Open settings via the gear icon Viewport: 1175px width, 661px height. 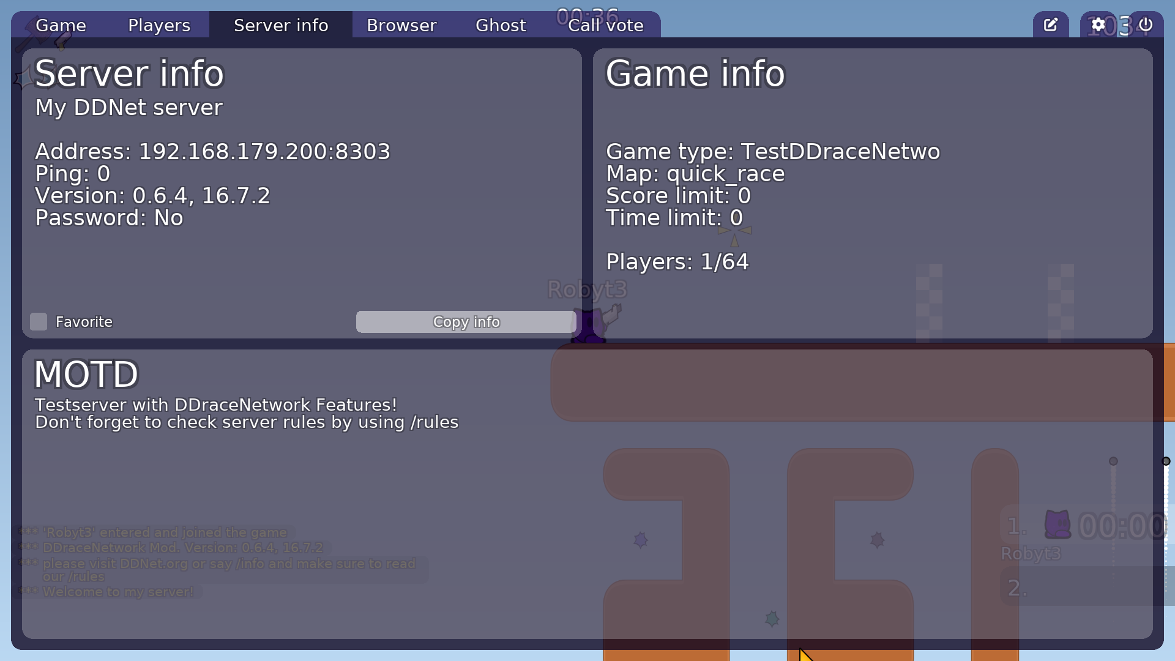(x=1099, y=24)
